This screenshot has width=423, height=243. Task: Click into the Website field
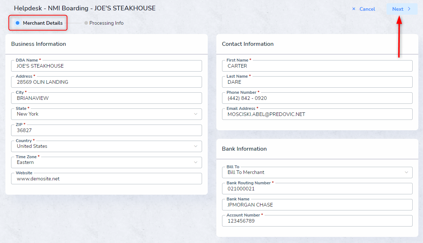(107, 179)
